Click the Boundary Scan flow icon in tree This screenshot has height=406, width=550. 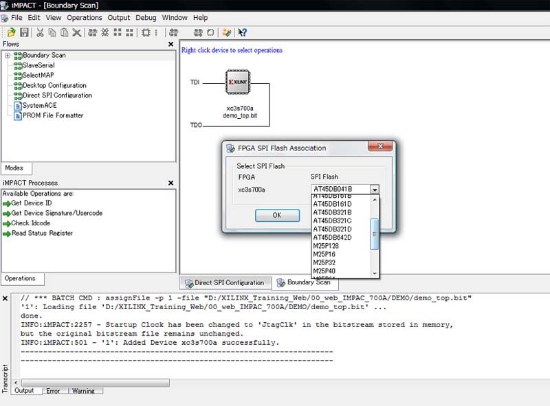18,56
